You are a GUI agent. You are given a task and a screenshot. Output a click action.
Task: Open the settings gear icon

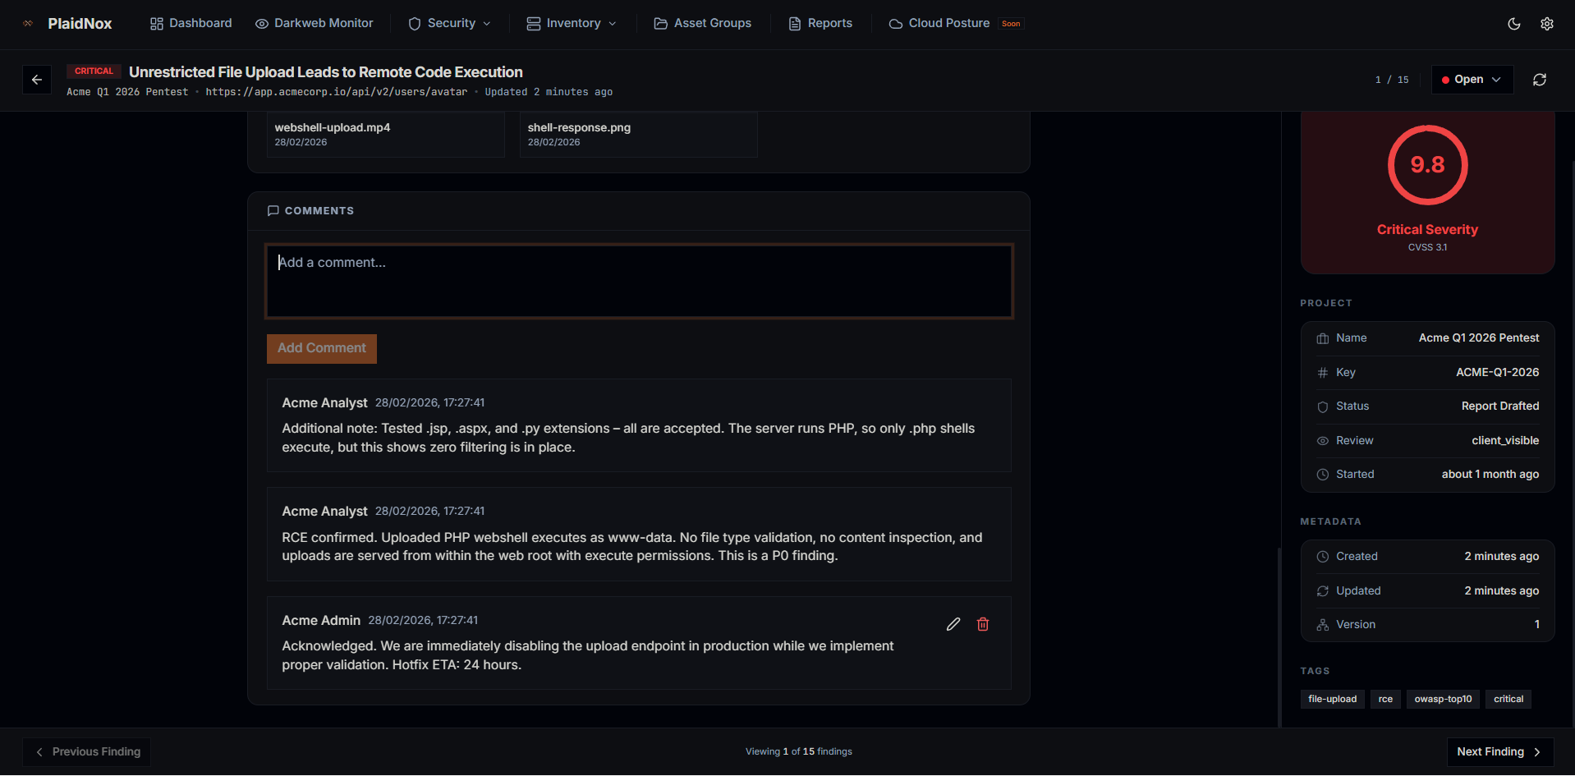click(x=1546, y=24)
